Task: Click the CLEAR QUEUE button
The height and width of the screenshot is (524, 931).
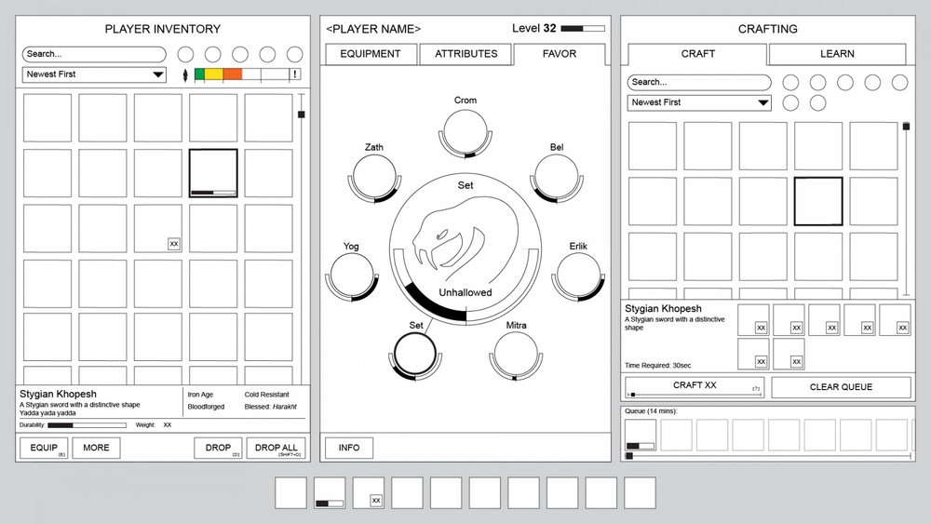Action: (x=841, y=387)
